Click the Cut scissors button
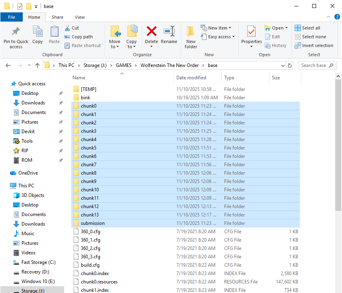The height and width of the screenshot is (293, 342). [x=72, y=28]
